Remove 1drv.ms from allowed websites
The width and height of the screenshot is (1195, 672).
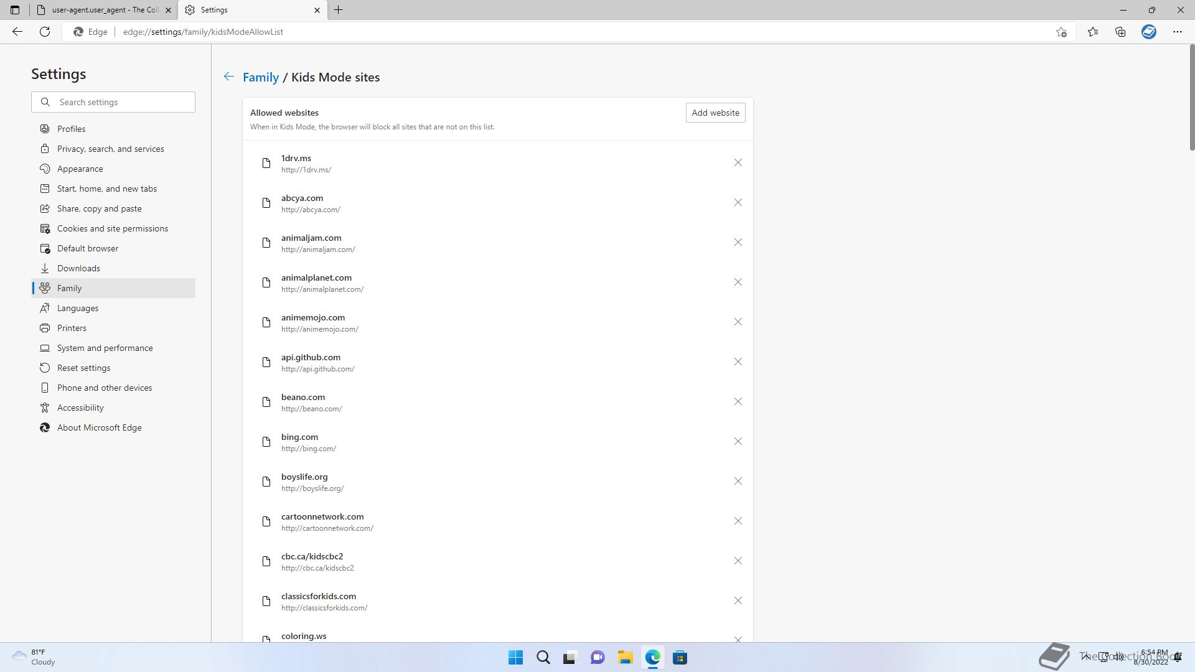tap(738, 163)
